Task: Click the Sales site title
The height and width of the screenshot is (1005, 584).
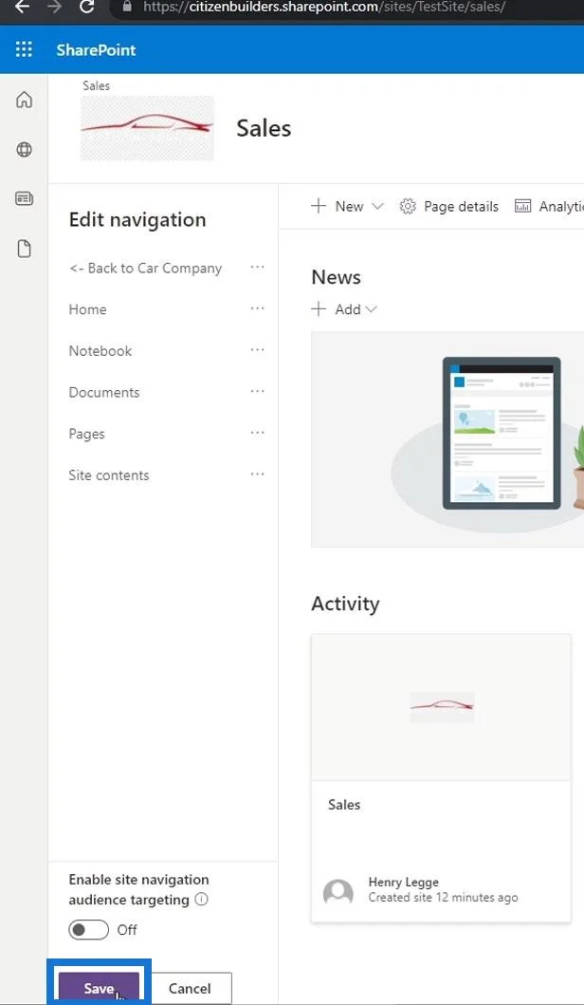Action: pyautogui.click(x=264, y=128)
